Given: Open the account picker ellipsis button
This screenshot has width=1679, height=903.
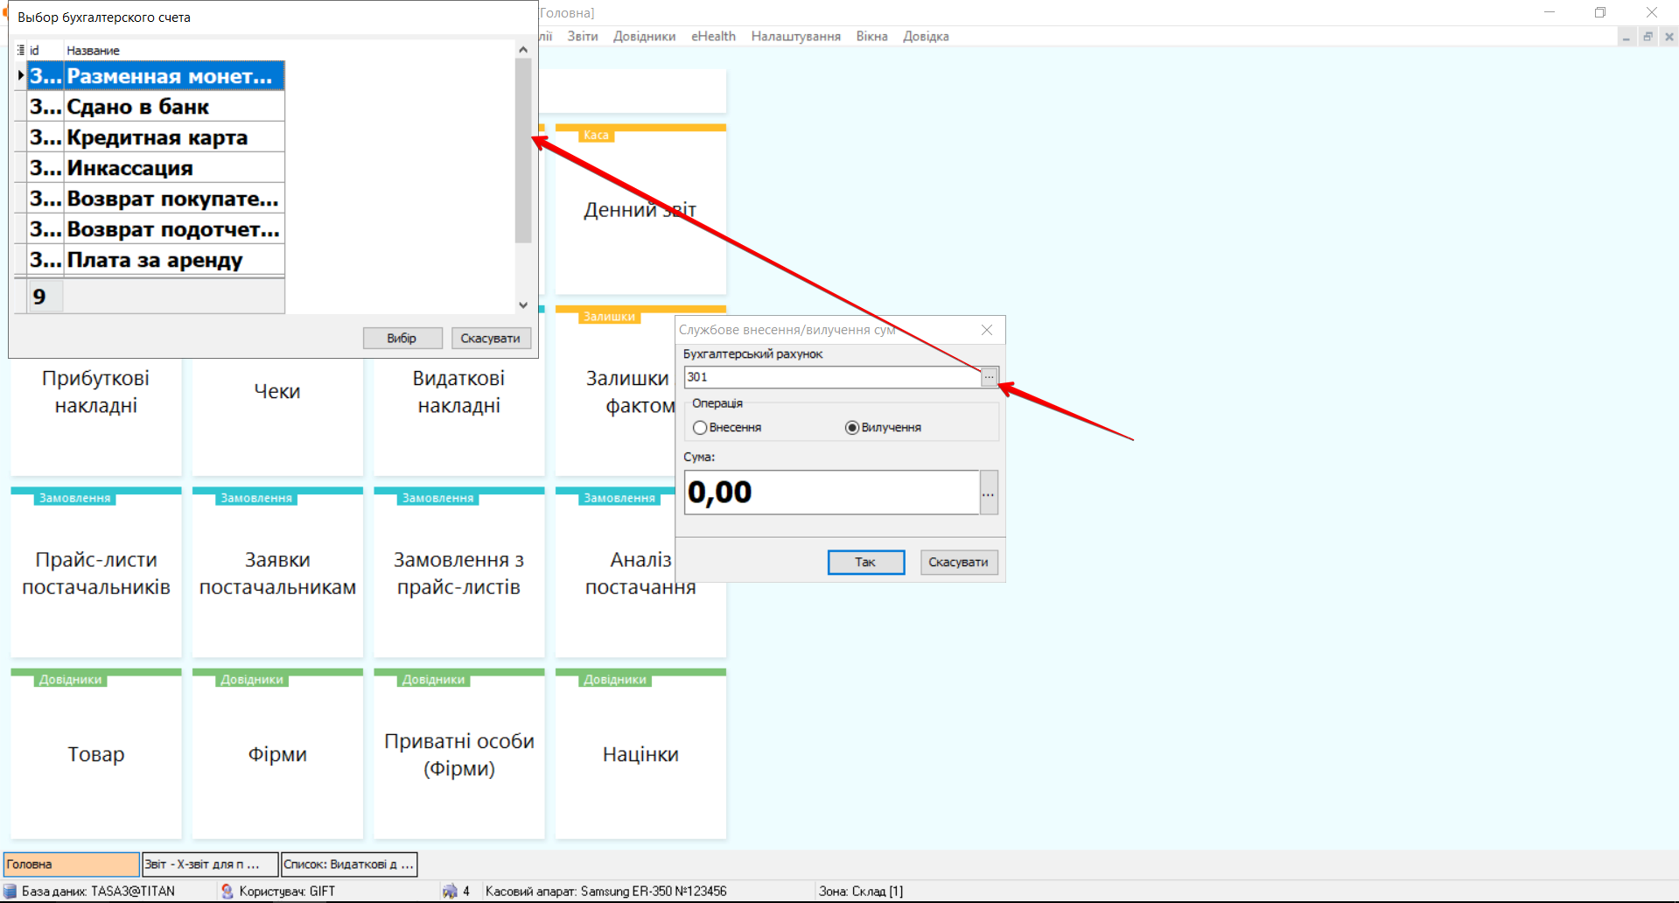Looking at the screenshot, I should (989, 377).
